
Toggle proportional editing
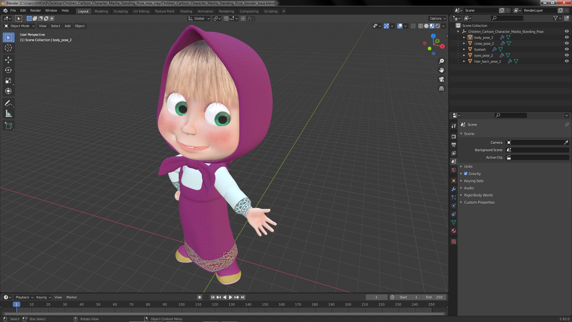coord(243,18)
